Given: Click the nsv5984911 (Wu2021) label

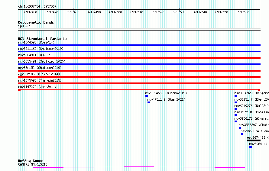Looking at the screenshot, I should click(35, 55).
